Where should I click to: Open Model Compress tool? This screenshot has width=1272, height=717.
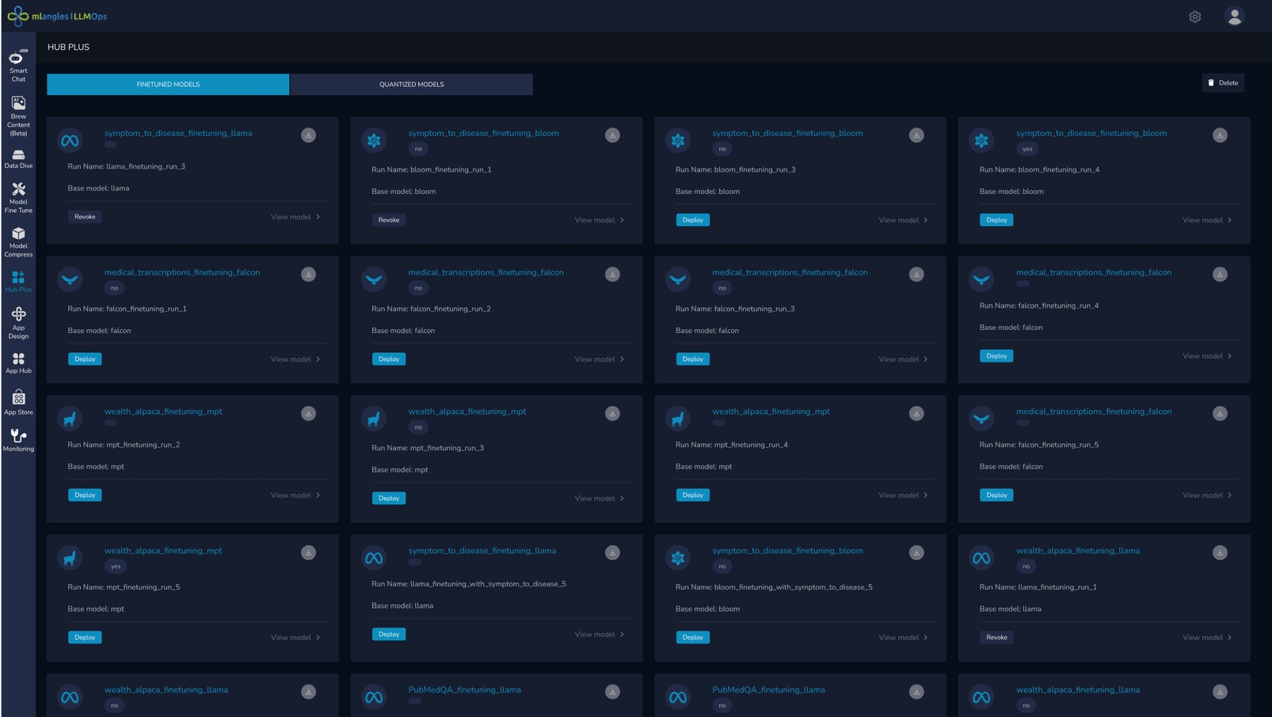18,241
